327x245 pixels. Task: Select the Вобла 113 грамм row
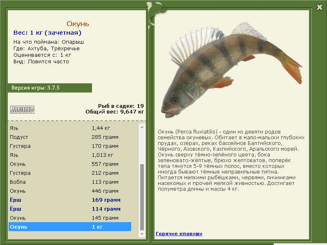(70, 182)
